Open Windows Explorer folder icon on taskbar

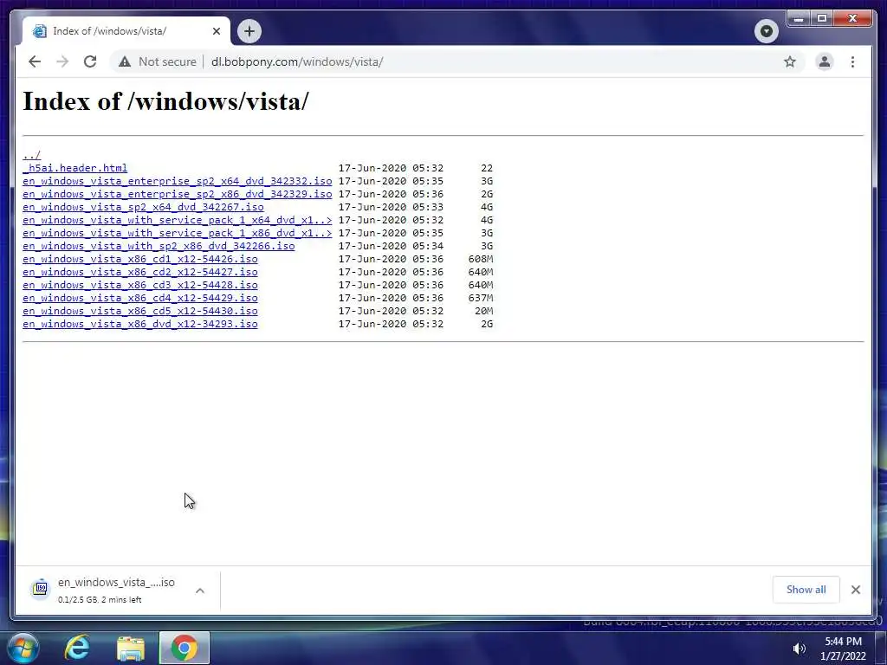coord(131,649)
